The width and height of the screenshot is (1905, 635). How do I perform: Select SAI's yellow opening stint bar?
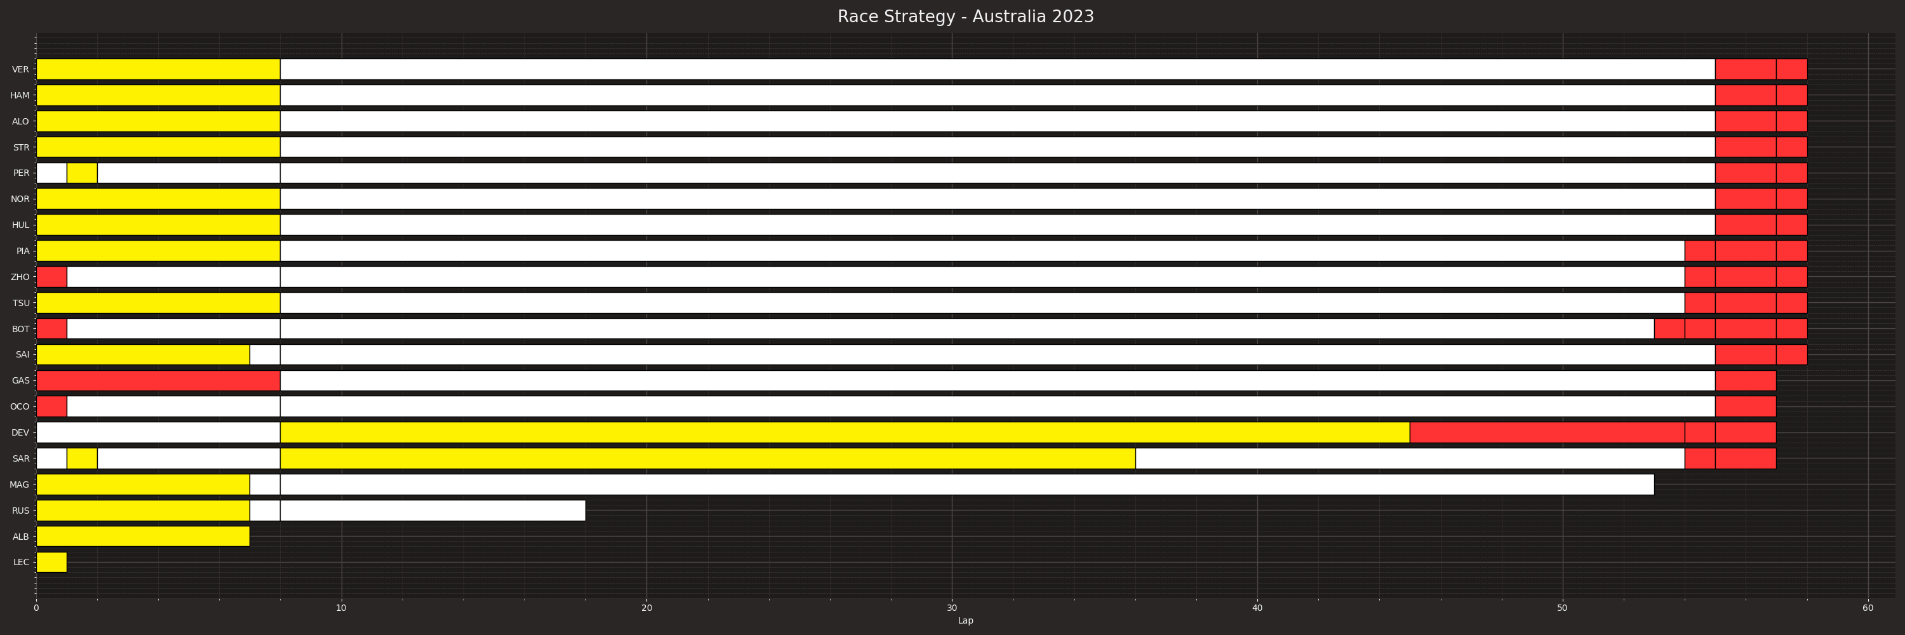click(143, 355)
